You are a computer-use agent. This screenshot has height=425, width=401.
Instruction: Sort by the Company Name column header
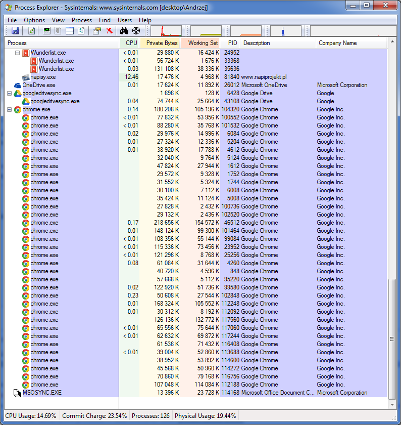pos(351,43)
